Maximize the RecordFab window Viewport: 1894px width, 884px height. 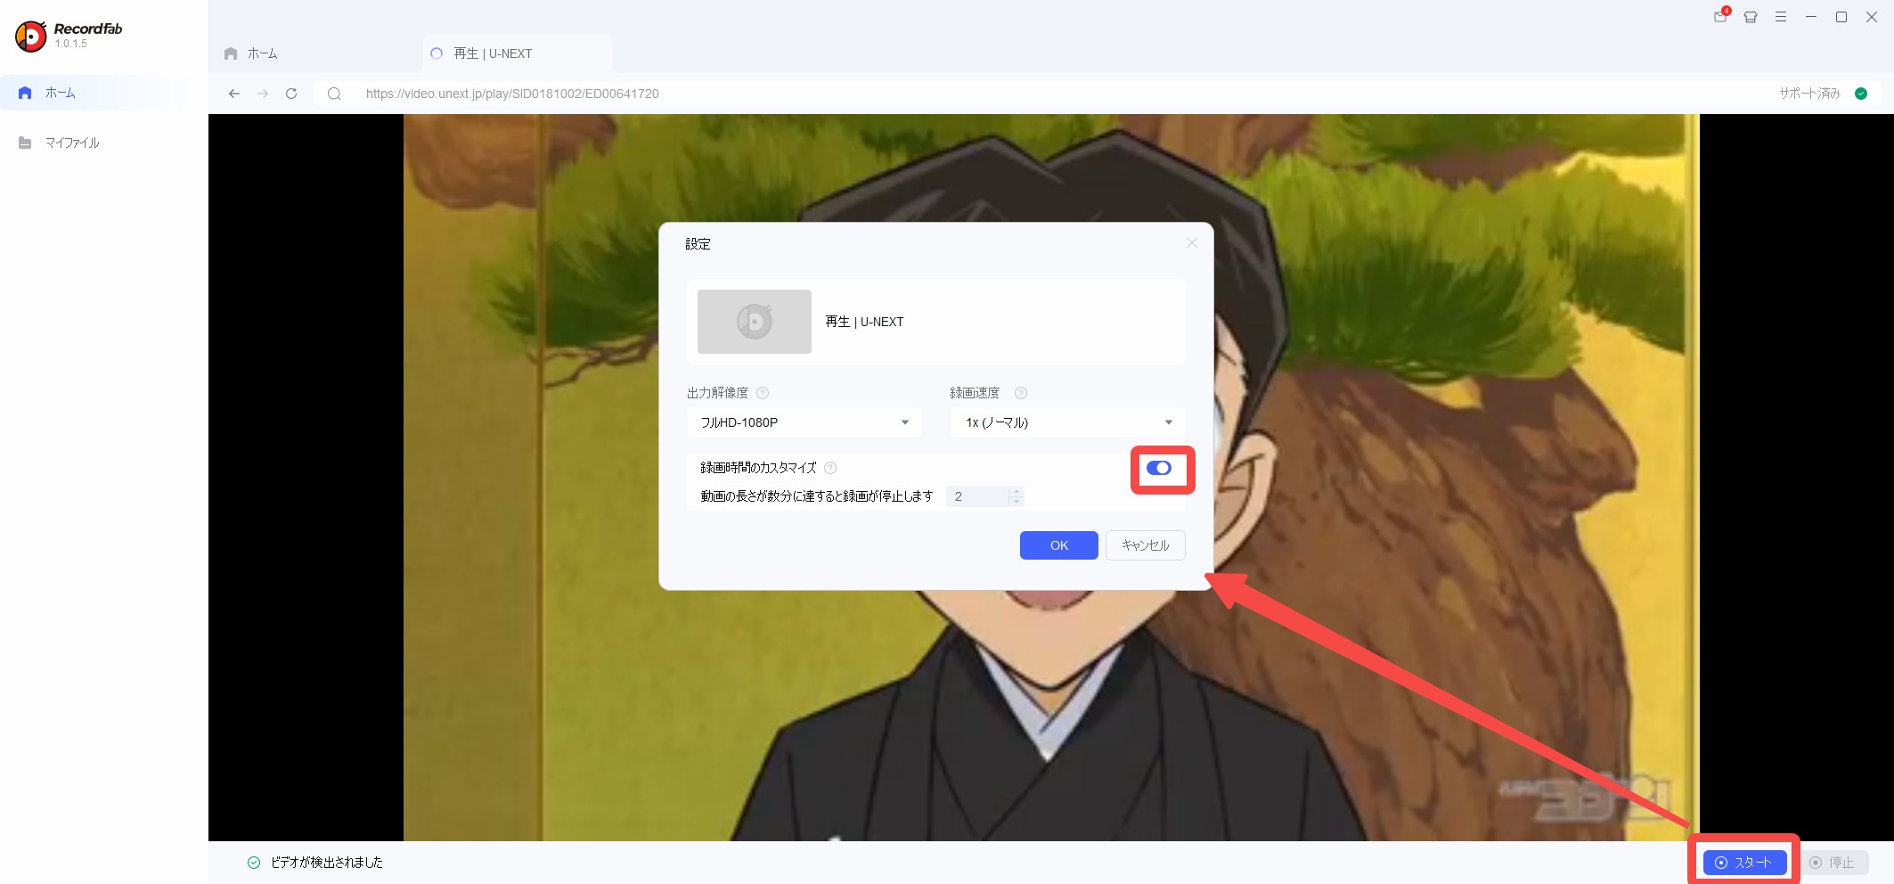(x=1841, y=17)
